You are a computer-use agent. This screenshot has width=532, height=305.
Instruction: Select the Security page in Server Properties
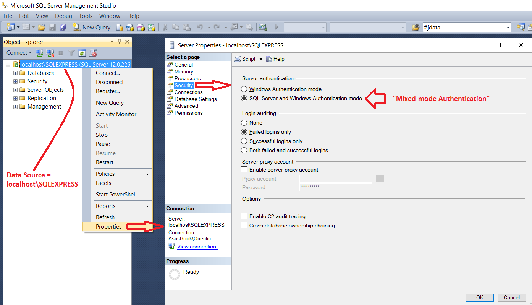pyautogui.click(x=184, y=85)
